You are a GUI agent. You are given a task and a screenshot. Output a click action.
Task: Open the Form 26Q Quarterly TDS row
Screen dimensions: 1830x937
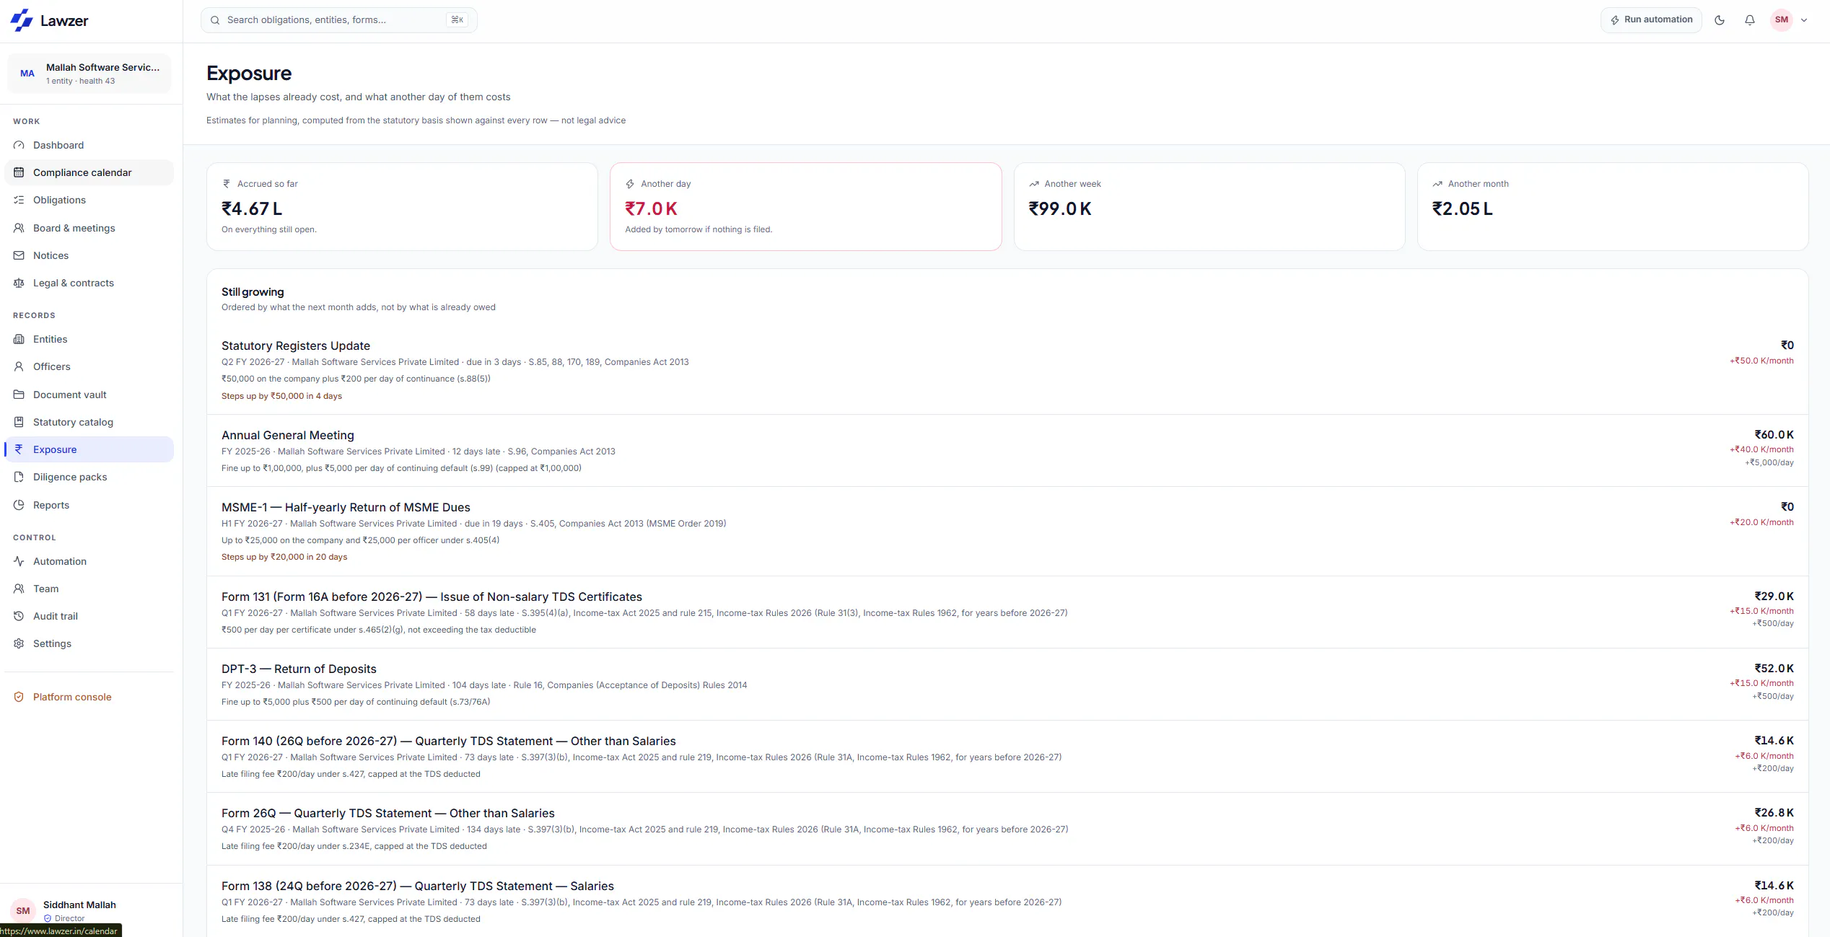tap(1007, 830)
